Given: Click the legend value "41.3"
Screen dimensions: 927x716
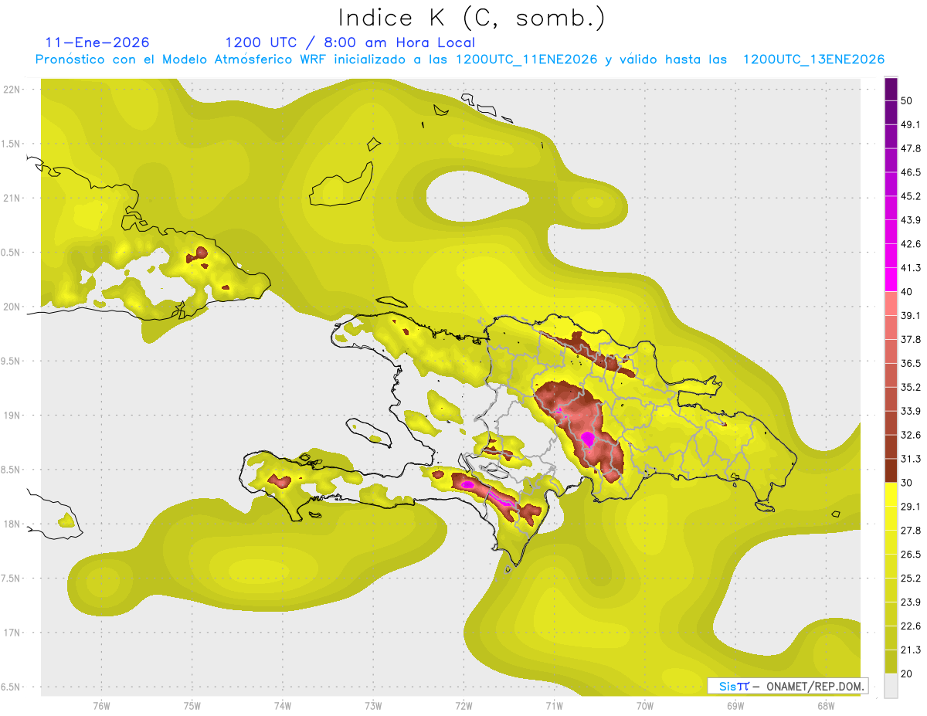Looking at the screenshot, I should (x=910, y=268).
